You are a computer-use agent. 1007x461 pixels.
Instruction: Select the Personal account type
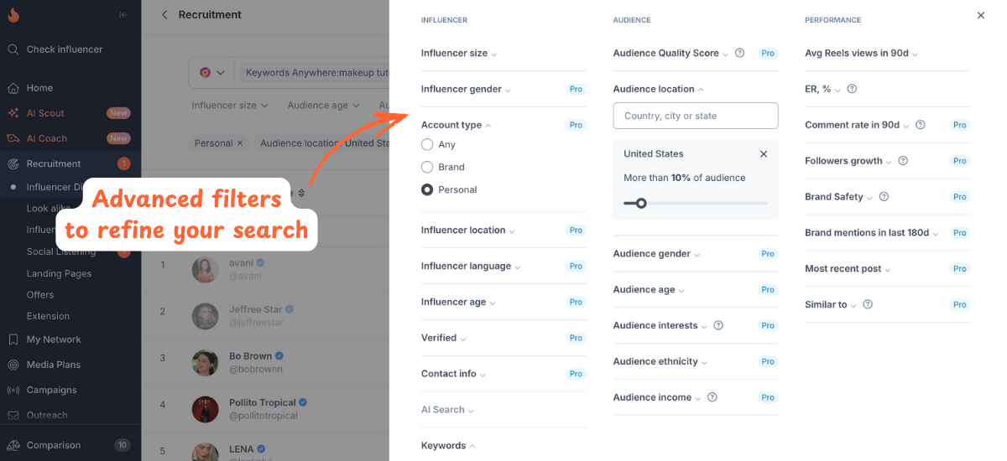point(428,189)
